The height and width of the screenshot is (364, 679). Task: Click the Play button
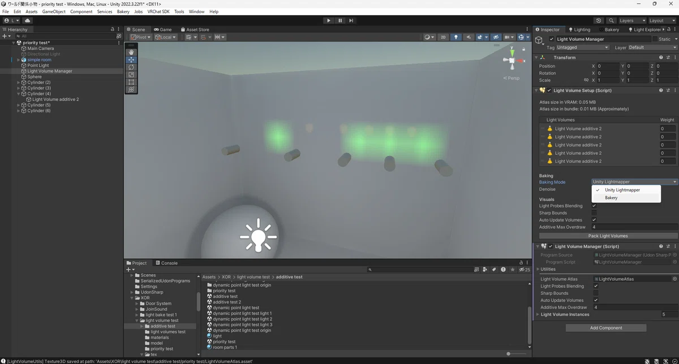329,20
